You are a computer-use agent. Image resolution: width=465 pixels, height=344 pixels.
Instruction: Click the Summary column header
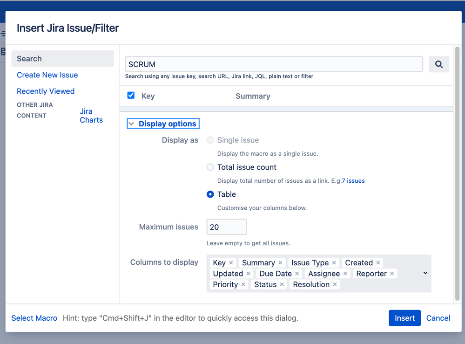pyautogui.click(x=253, y=96)
